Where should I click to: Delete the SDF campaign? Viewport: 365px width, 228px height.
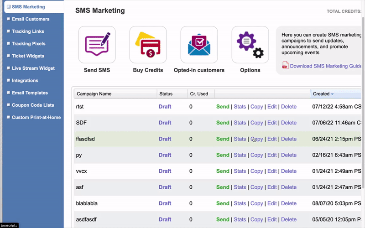(x=289, y=123)
